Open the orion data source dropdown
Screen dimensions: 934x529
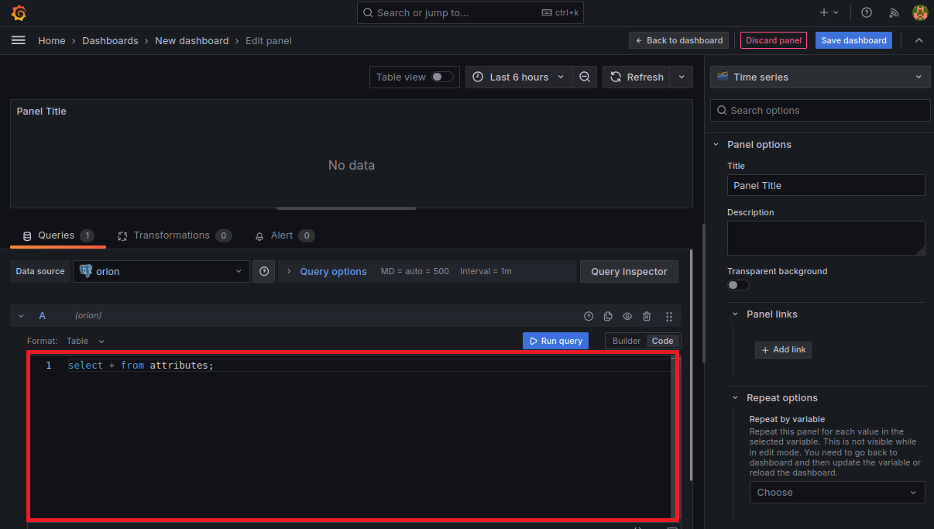pyautogui.click(x=161, y=272)
